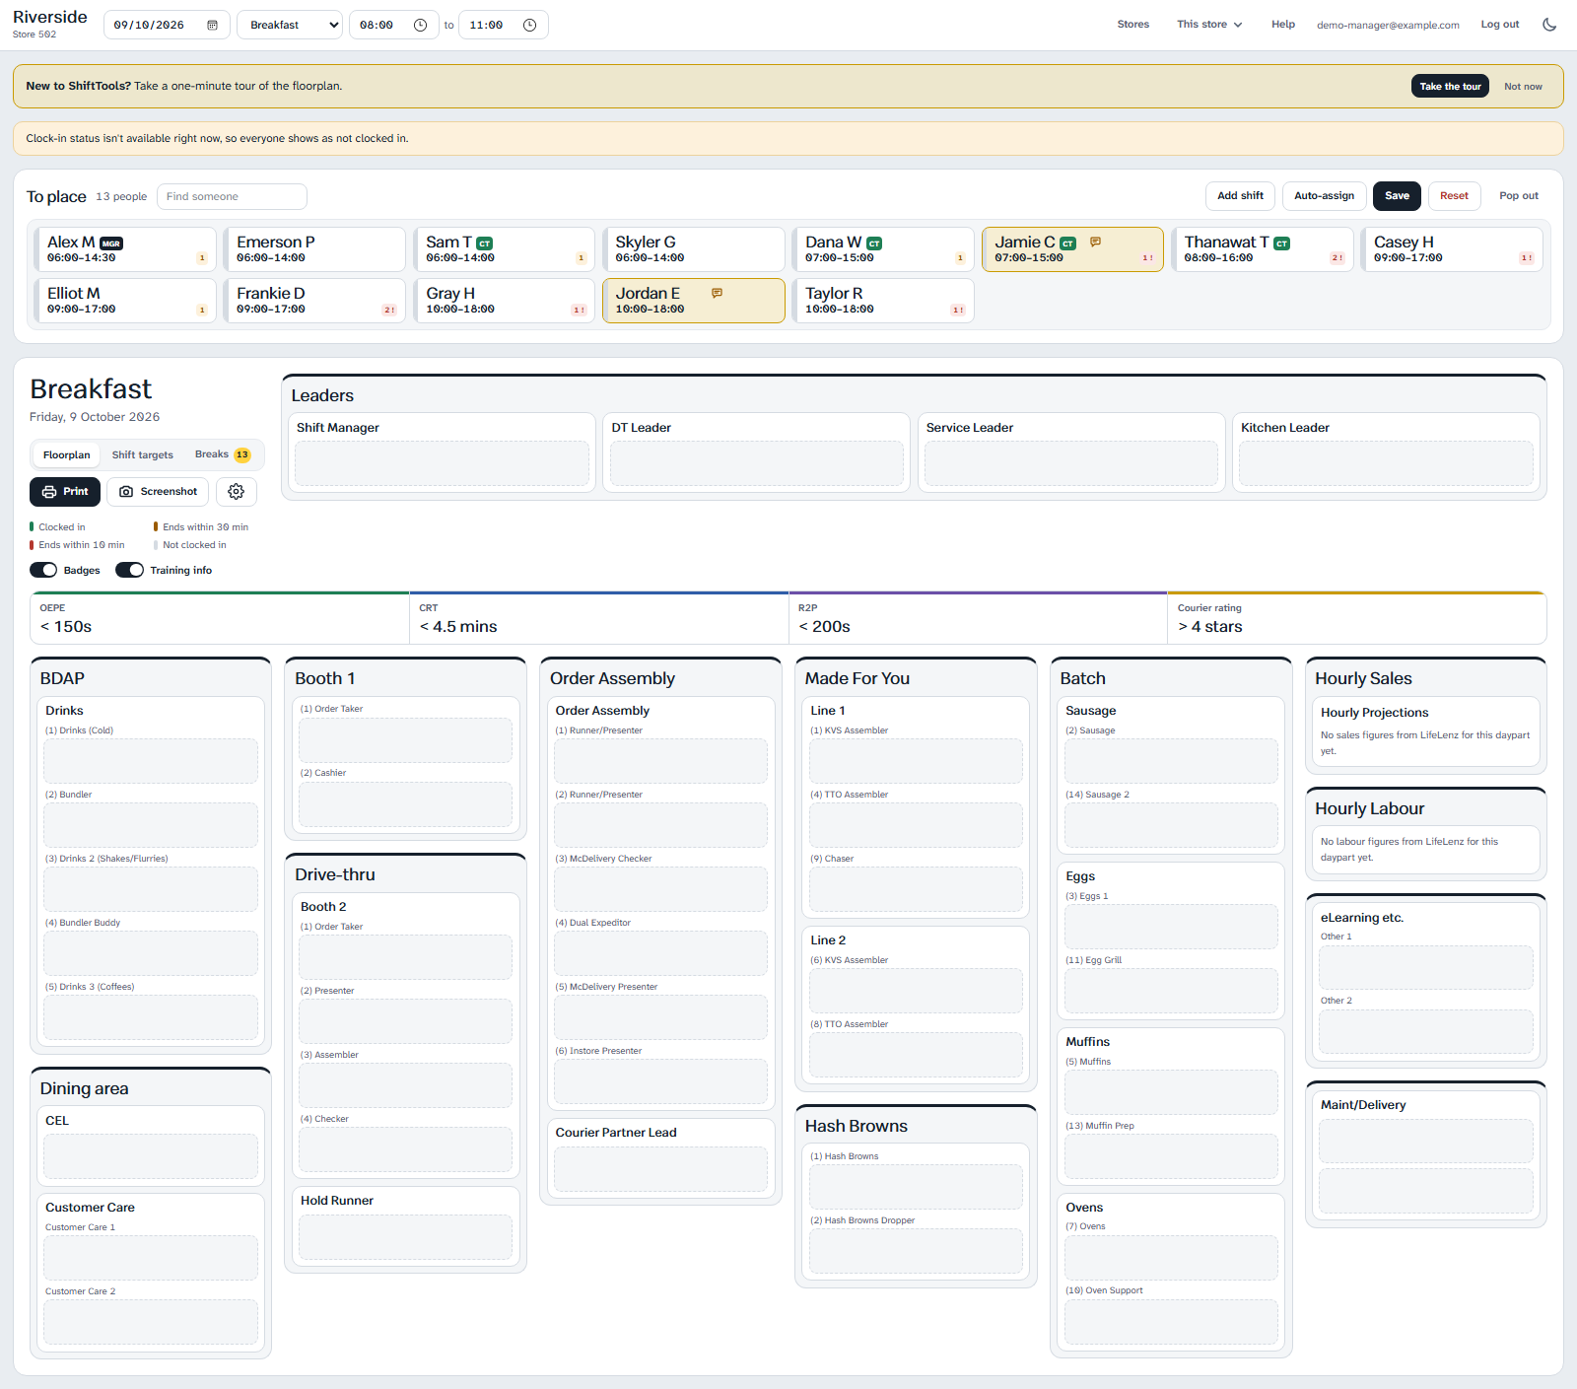Select the Skyler G staff card
The width and height of the screenshot is (1577, 1389).
click(x=694, y=249)
